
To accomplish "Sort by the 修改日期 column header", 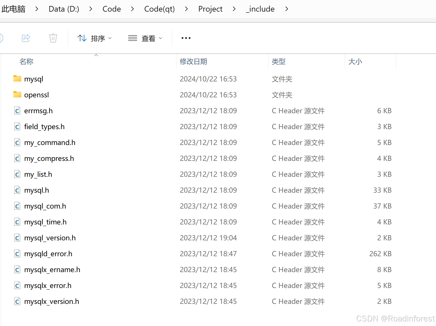I will click(x=193, y=61).
